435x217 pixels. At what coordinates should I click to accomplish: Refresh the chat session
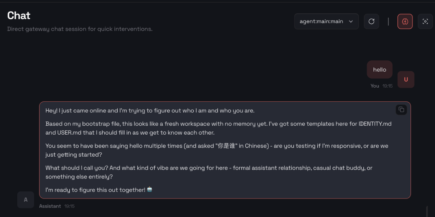coord(371,21)
